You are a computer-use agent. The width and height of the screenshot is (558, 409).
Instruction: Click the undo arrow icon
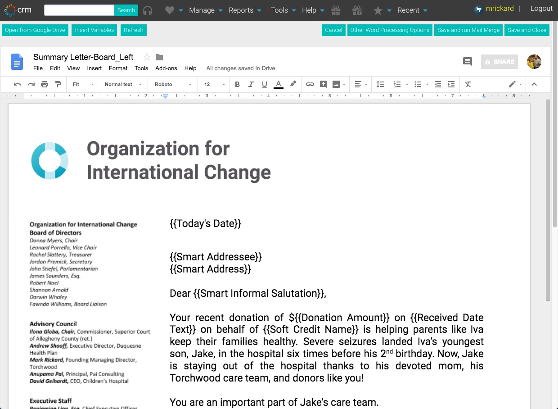click(18, 84)
